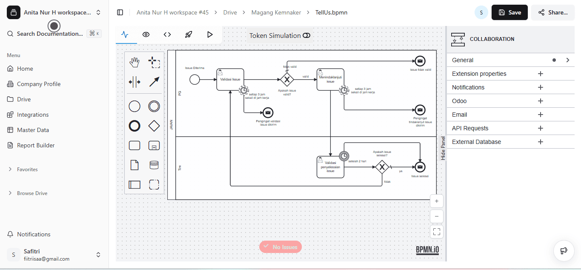
Task: Activate the Lasso selection tool
Action: 154,62
